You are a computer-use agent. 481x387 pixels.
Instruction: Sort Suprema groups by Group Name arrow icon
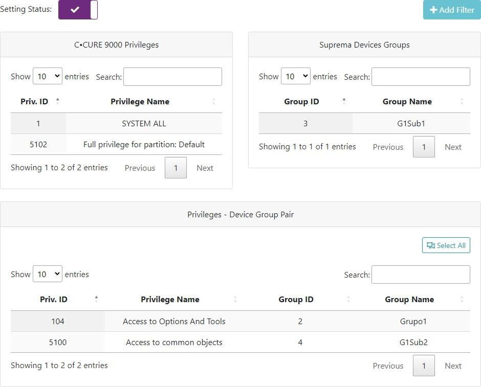tap(462, 101)
